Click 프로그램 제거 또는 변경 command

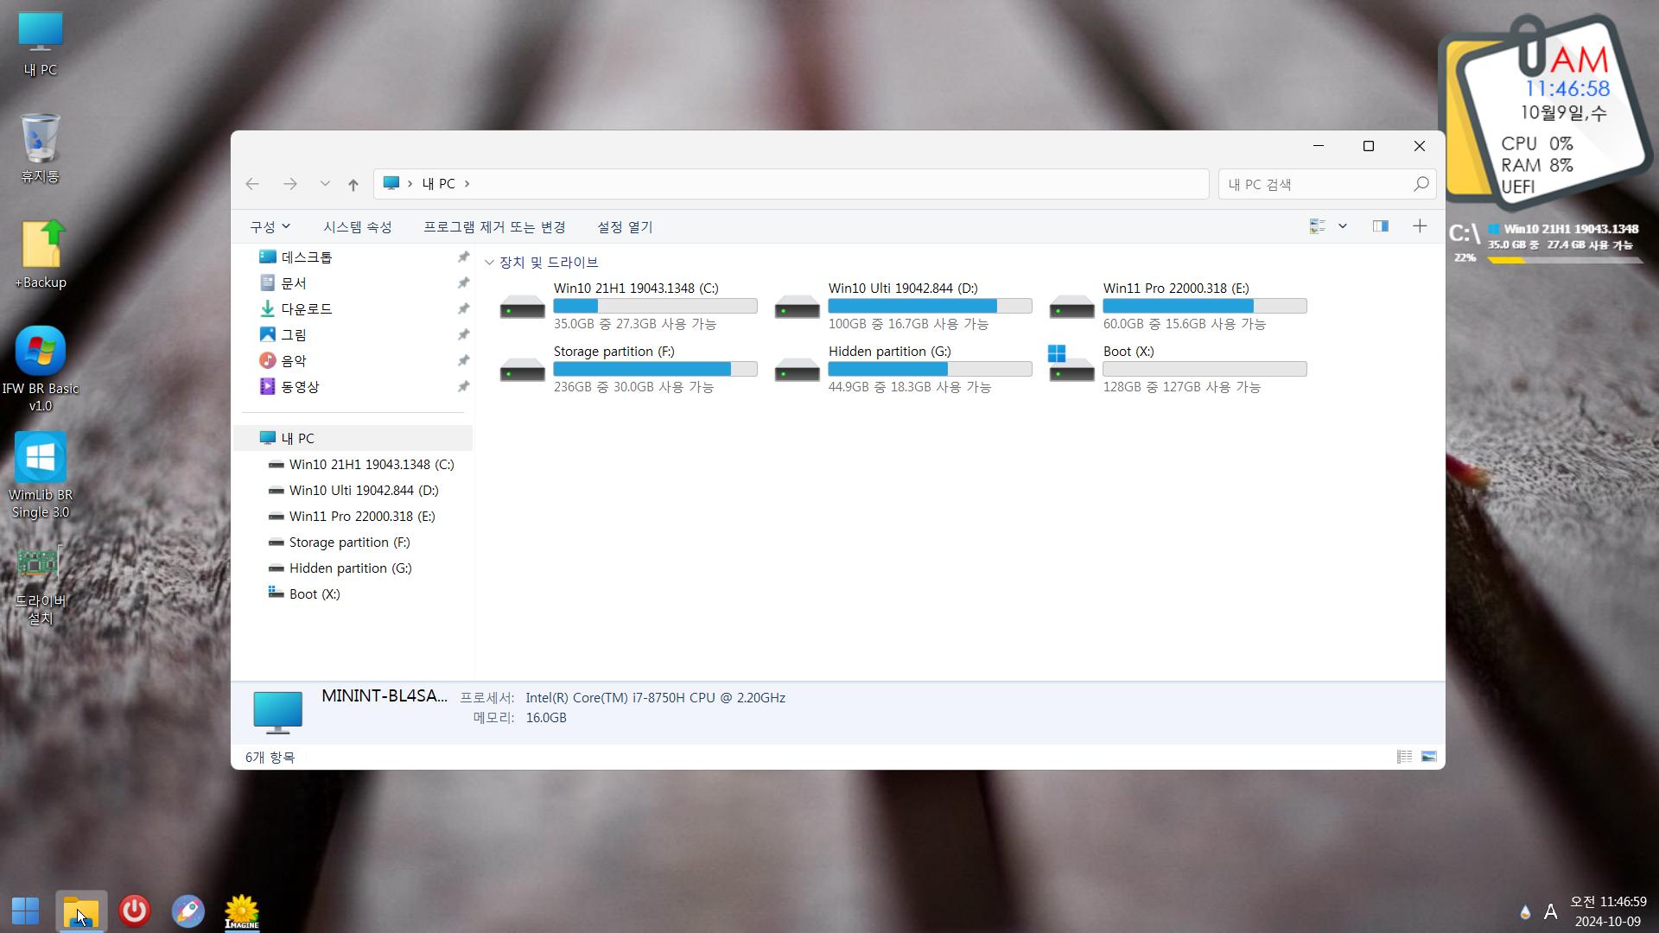pos(494,227)
